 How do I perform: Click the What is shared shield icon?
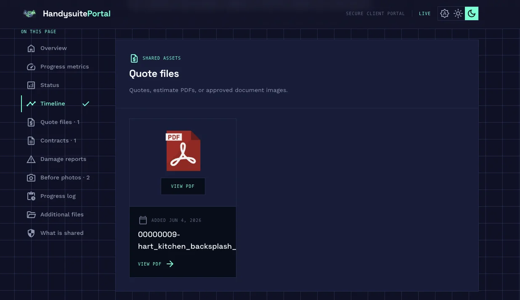pyautogui.click(x=31, y=233)
